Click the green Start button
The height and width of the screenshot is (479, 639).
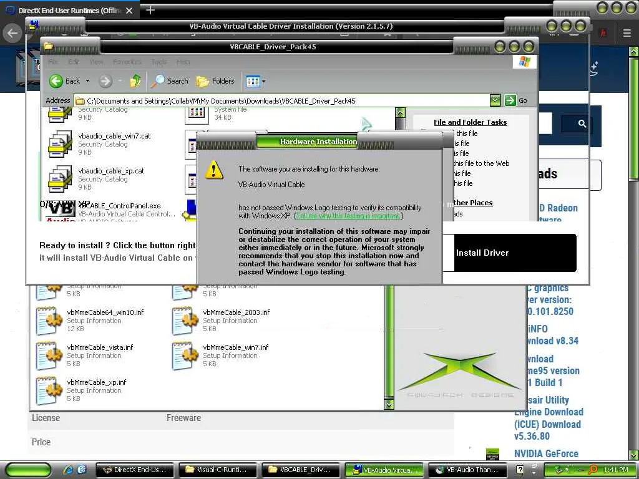pos(28,470)
